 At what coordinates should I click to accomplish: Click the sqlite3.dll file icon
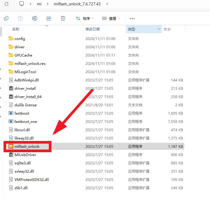(x=11, y=163)
